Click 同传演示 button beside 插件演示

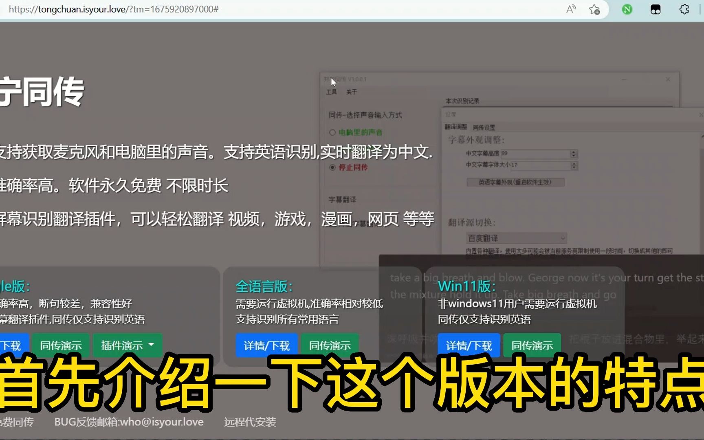(61, 345)
